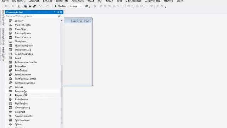Pick the MaskedTextBox toolbox icon

10,25
